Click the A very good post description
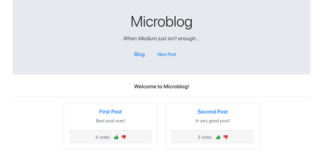The height and width of the screenshot is (157, 323). tap(212, 121)
